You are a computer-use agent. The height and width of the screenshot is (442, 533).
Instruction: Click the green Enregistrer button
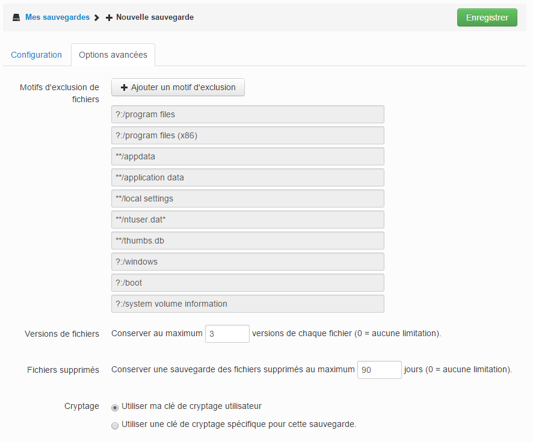pos(487,17)
